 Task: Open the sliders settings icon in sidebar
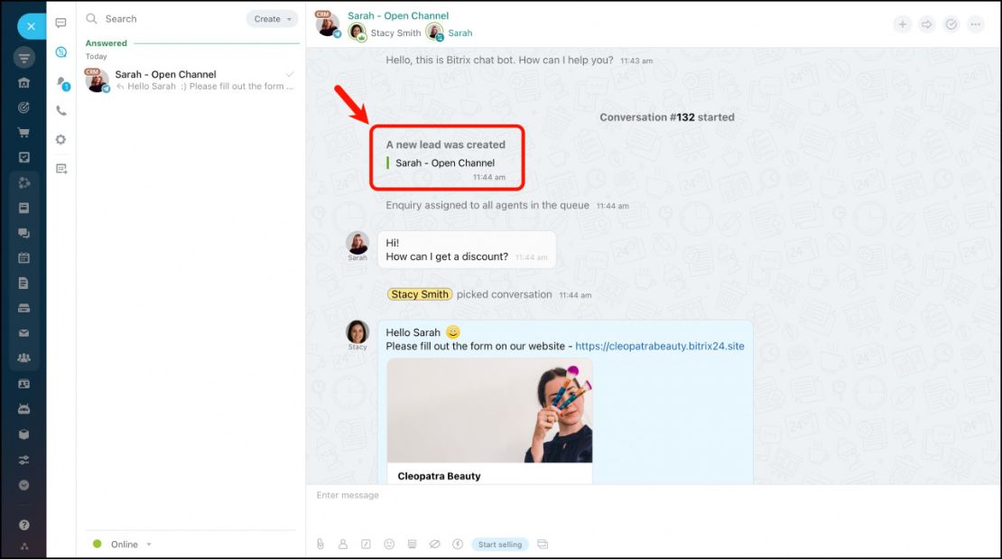(x=23, y=460)
